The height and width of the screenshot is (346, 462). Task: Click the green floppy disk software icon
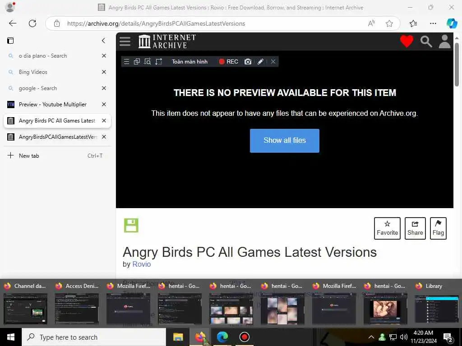[x=131, y=226]
